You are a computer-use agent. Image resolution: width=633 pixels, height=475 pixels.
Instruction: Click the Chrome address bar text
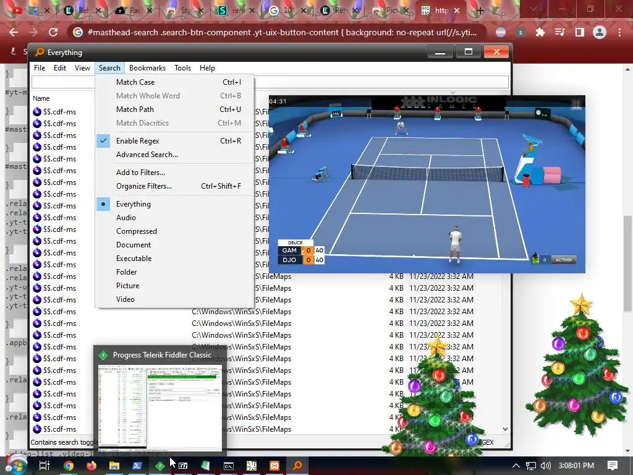282,32
